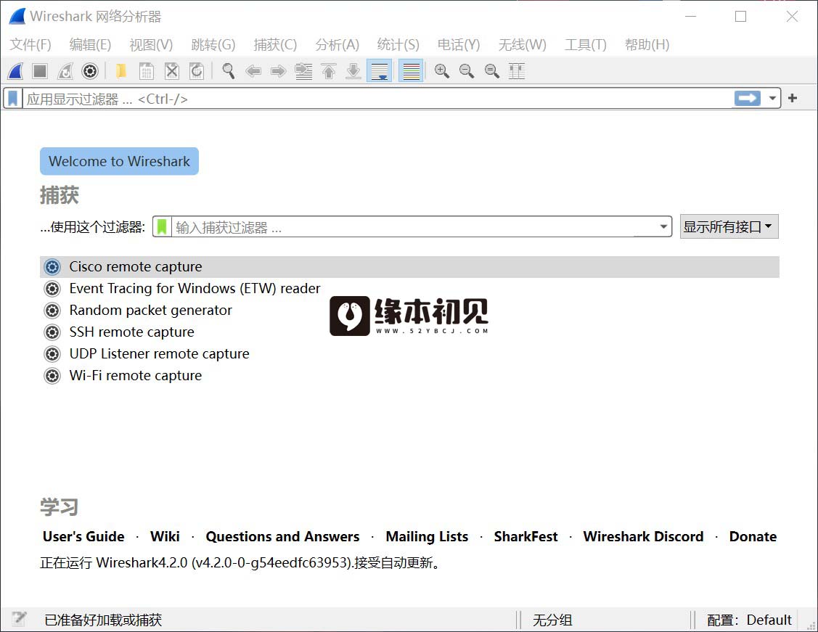The image size is (818, 632).
Task: Open the User's Guide link
Action: 83,536
